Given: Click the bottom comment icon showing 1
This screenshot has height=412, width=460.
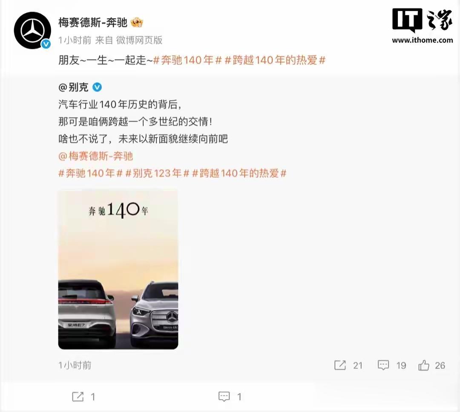Looking at the screenshot, I should 224,397.
